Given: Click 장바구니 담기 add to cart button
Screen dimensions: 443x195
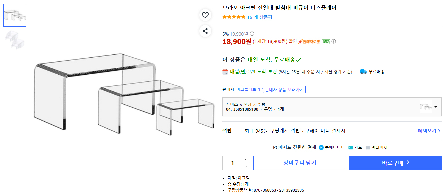Looking at the screenshot, I should point(300,163).
